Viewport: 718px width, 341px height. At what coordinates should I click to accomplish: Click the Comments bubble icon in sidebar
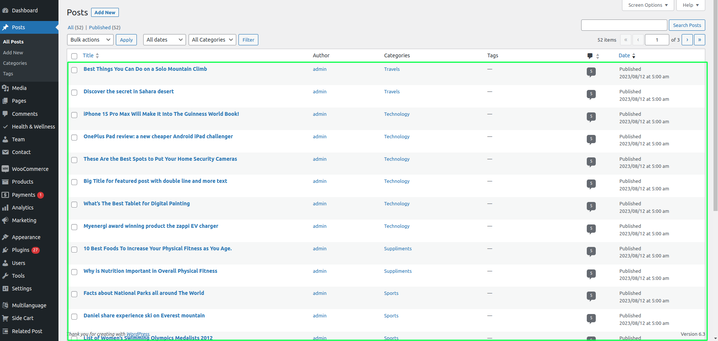pyautogui.click(x=5, y=114)
